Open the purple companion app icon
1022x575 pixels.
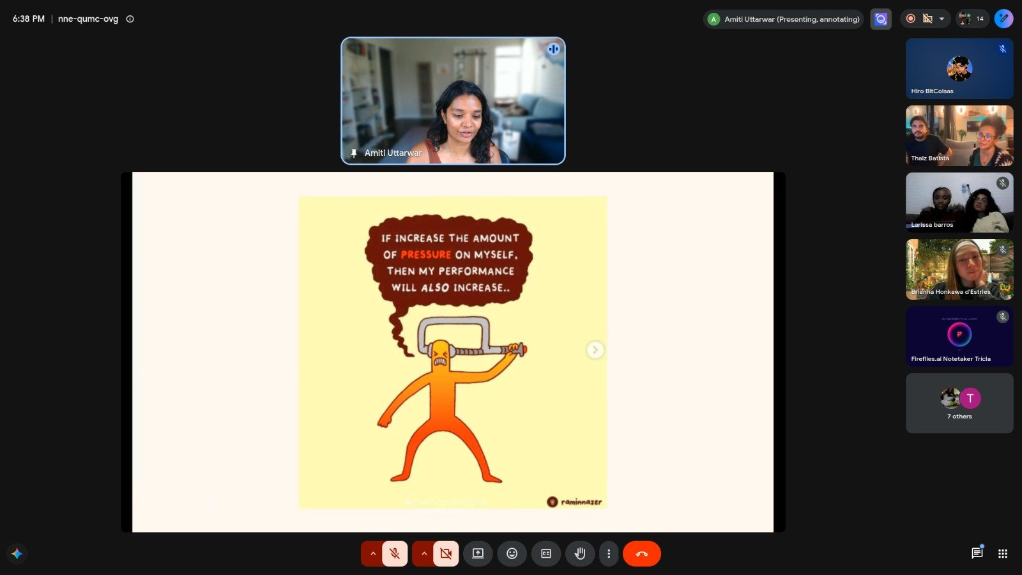coord(881,19)
